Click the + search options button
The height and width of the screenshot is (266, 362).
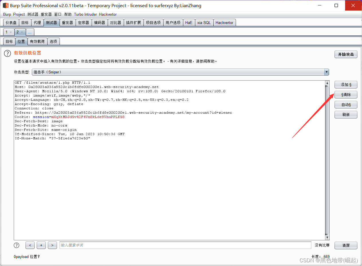pos(41,245)
